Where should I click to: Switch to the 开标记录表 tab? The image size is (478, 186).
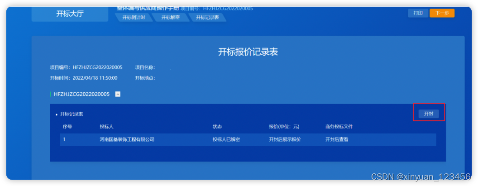pos(207,17)
